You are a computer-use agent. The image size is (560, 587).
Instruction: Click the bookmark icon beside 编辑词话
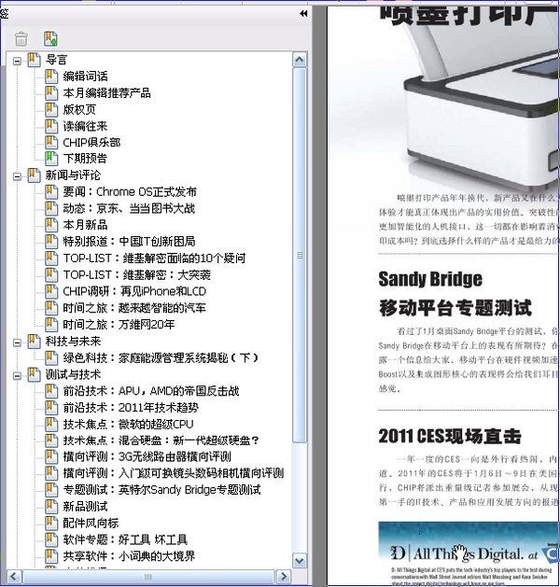point(51,76)
